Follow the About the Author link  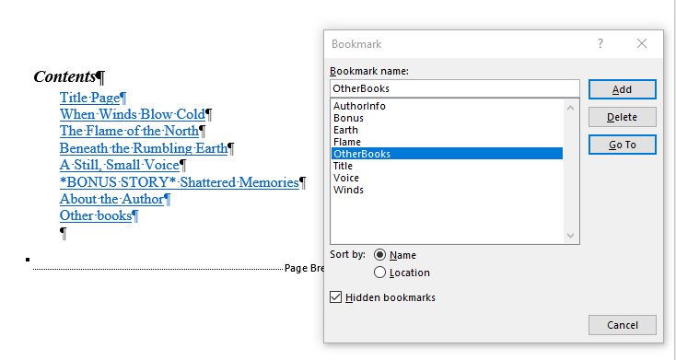pyautogui.click(x=112, y=199)
